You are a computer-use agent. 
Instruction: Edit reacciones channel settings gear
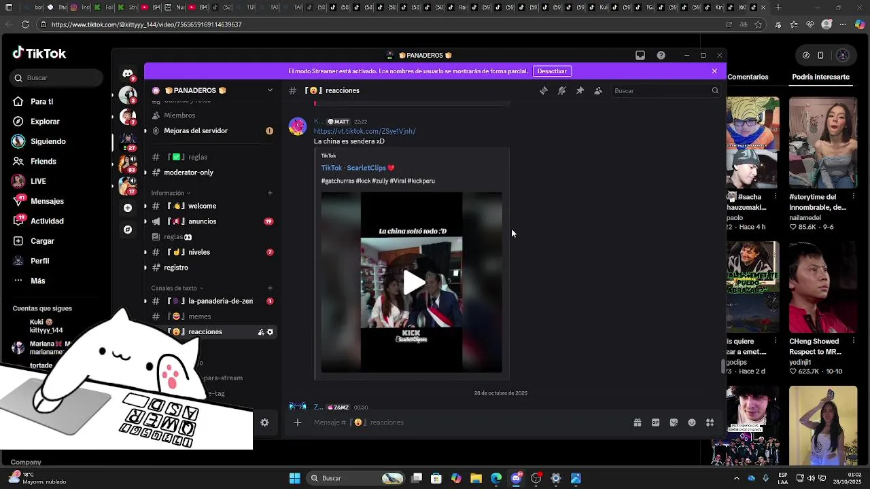point(270,332)
